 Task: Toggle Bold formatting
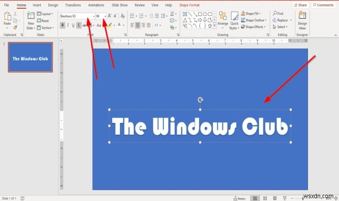pos(62,25)
